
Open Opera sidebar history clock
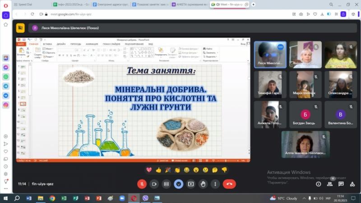[x=6, y=166]
